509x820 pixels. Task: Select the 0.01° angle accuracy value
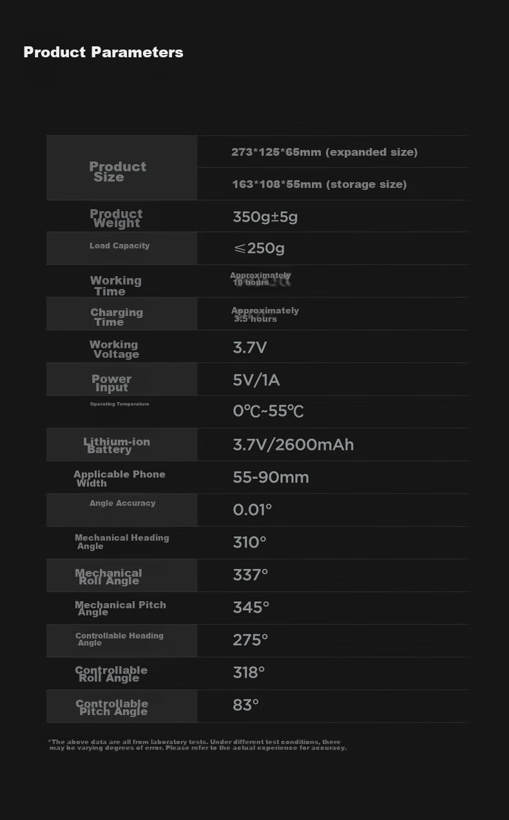point(252,510)
